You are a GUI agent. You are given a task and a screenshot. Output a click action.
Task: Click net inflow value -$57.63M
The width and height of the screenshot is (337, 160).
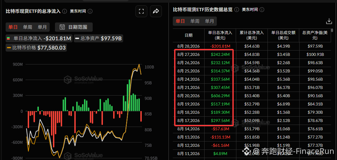click(x=220, y=129)
